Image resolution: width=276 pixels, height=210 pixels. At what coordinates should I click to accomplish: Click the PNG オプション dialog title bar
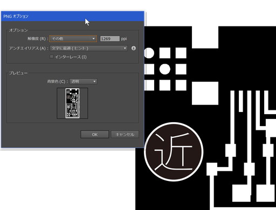pyautogui.click(x=73, y=16)
